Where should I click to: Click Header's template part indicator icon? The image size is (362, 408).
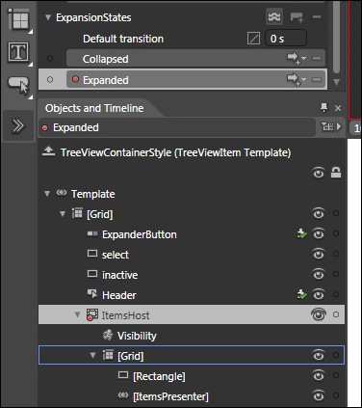[301, 294]
